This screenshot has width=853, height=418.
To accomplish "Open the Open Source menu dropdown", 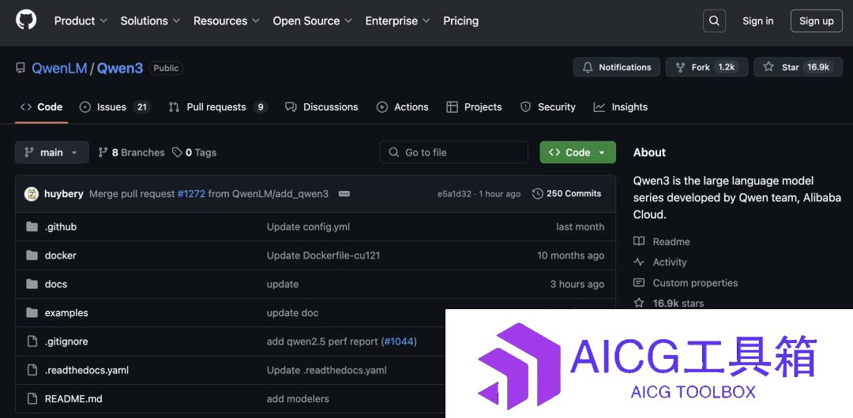I will pyautogui.click(x=312, y=21).
